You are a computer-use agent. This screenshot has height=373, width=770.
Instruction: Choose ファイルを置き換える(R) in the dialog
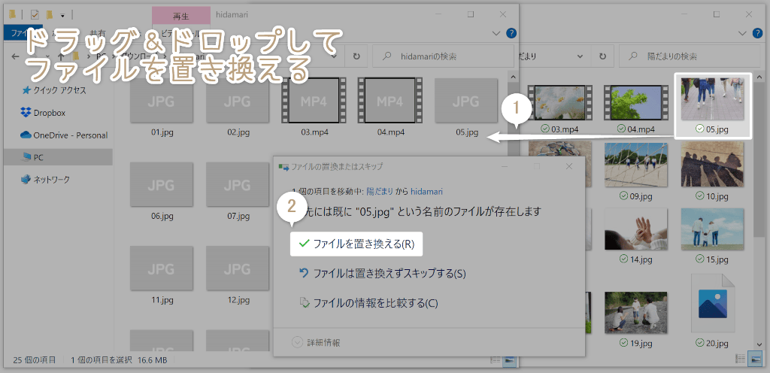356,244
